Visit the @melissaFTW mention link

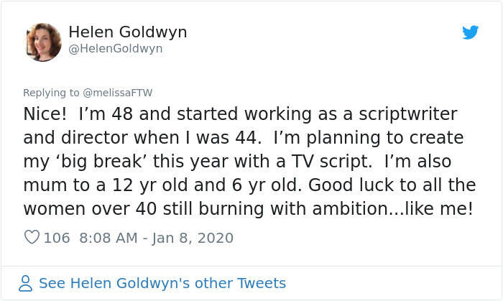click(119, 93)
